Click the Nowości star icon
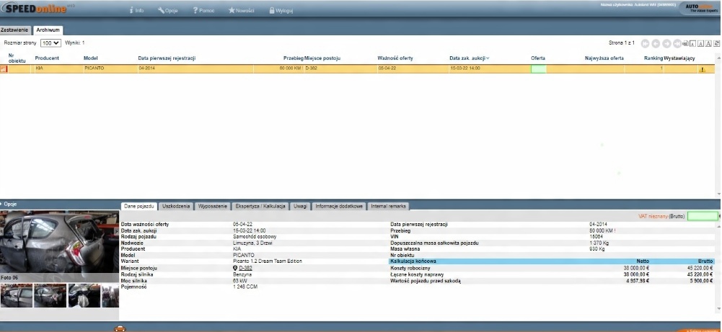722x332 pixels. coord(232,11)
